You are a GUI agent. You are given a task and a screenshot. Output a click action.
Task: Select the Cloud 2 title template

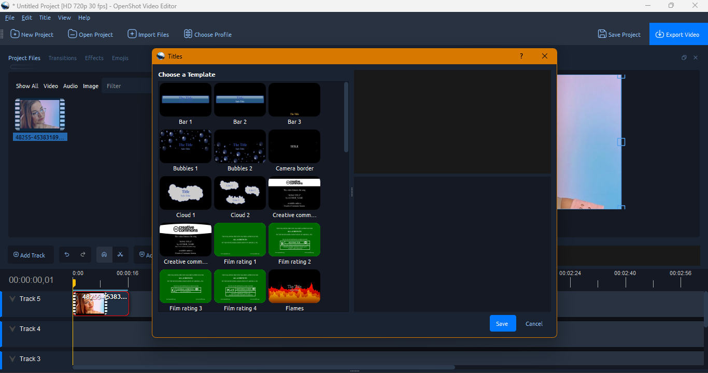pyautogui.click(x=240, y=197)
